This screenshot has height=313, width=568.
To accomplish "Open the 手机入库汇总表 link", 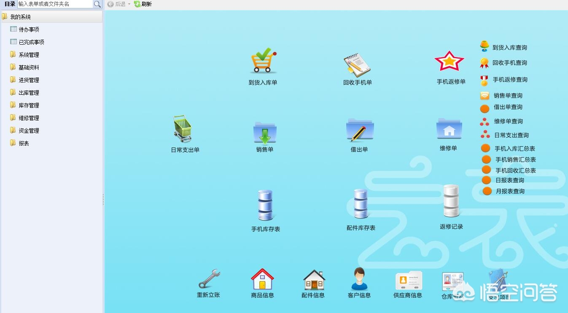I will 515,149.
